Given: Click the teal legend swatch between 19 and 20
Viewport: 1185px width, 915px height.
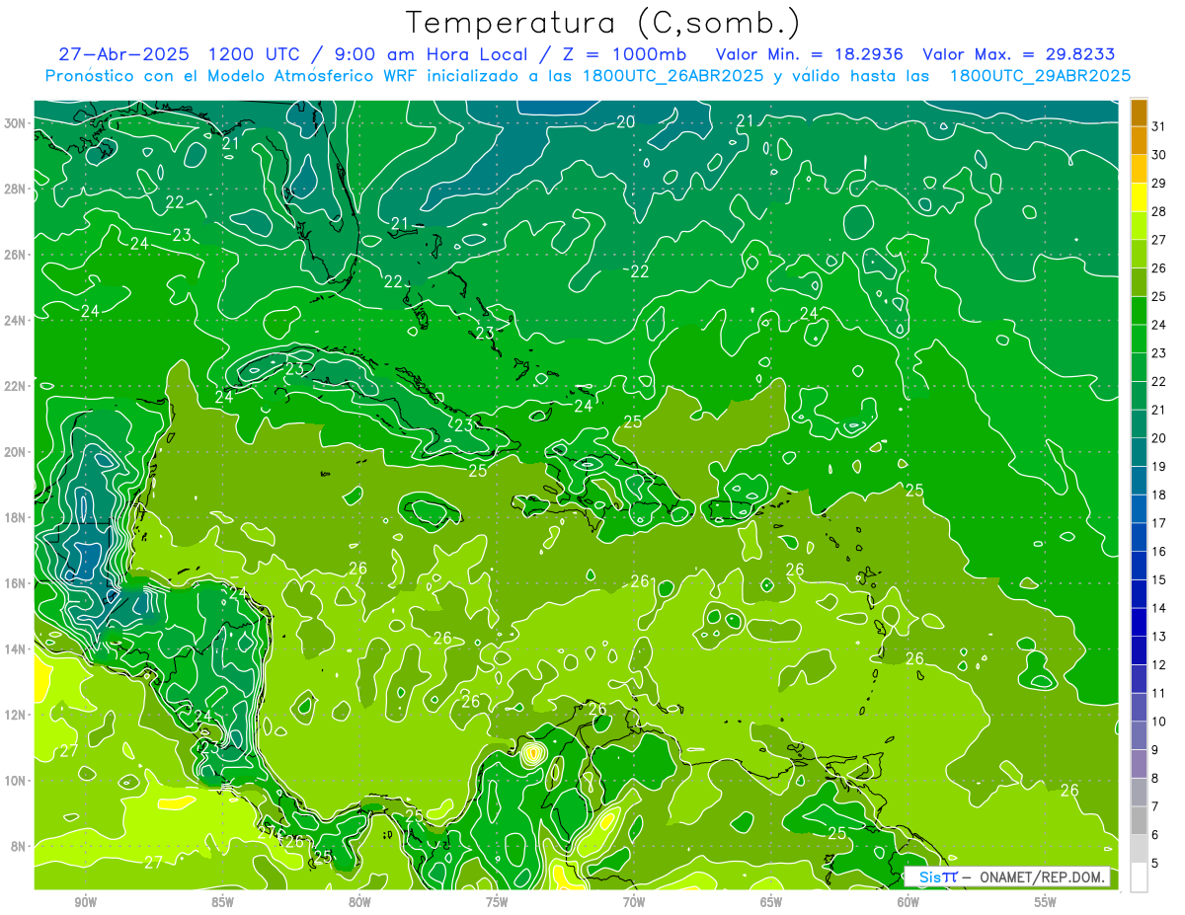Looking at the screenshot, I should (x=1139, y=452).
